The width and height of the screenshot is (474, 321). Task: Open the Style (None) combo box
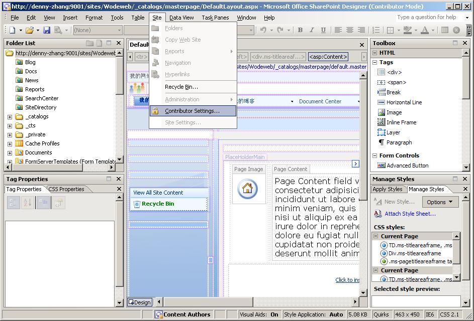click(x=98, y=30)
